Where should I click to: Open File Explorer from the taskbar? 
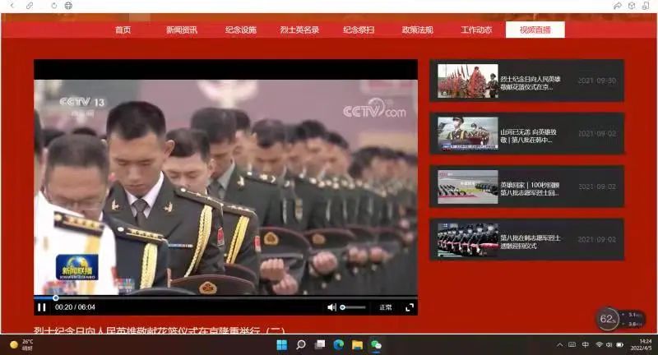[357, 344]
